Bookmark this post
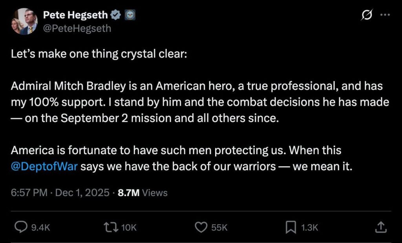 pos(291,227)
